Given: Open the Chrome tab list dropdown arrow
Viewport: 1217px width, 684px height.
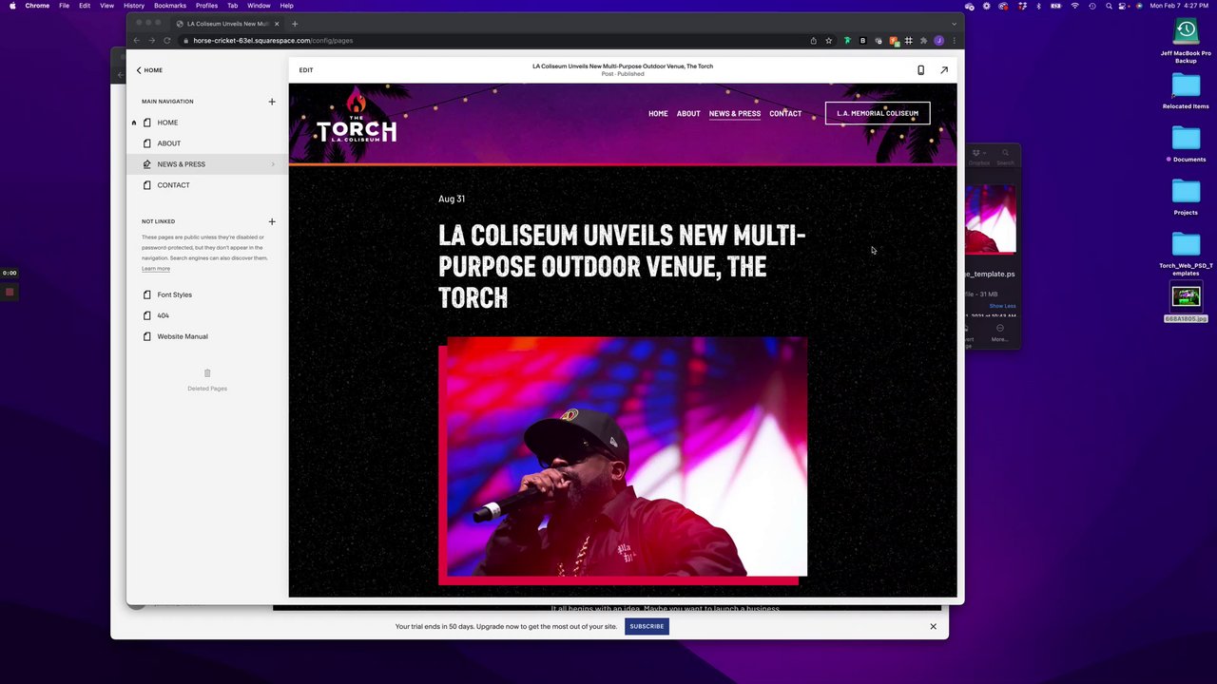Looking at the screenshot, I should [x=954, y=24].
